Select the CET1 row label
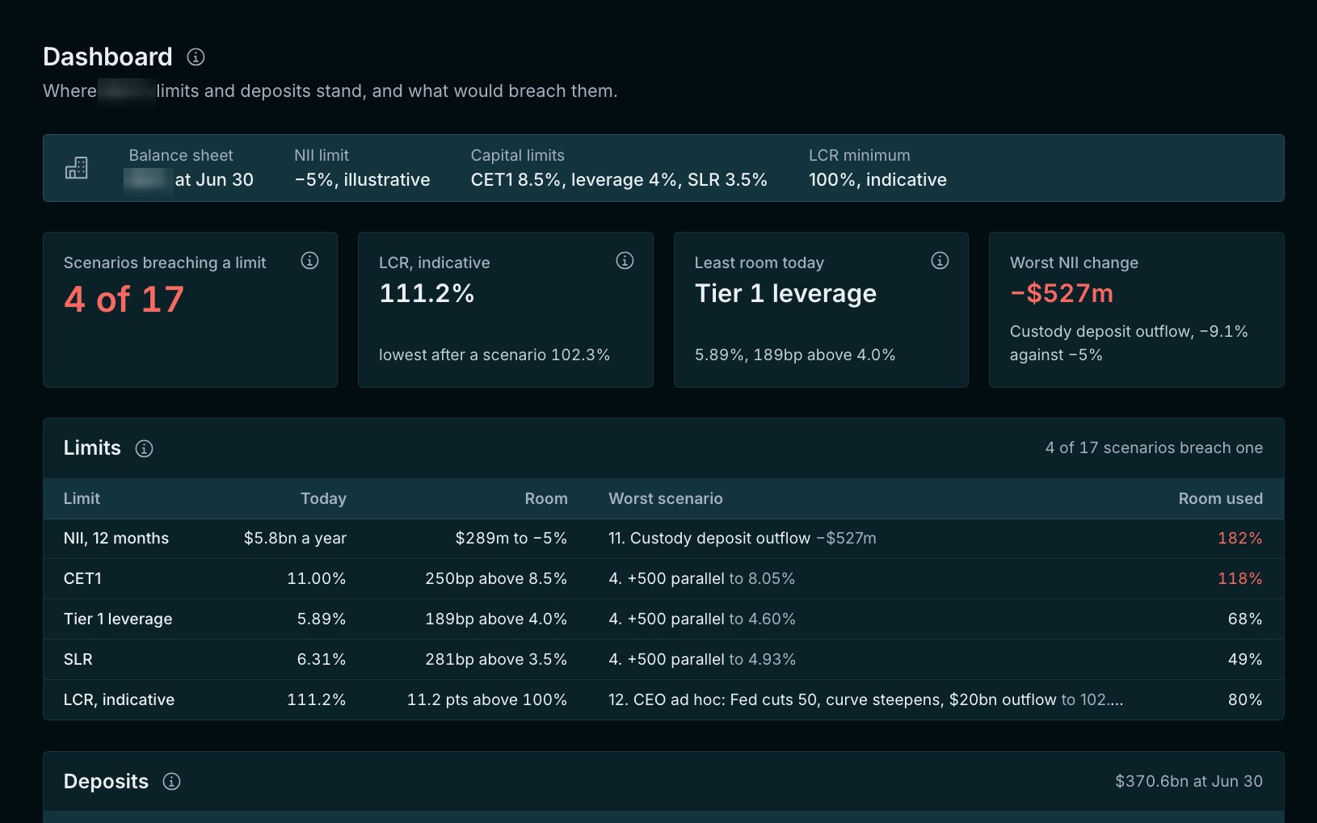The image size is (1317, 823). point(82,578)
